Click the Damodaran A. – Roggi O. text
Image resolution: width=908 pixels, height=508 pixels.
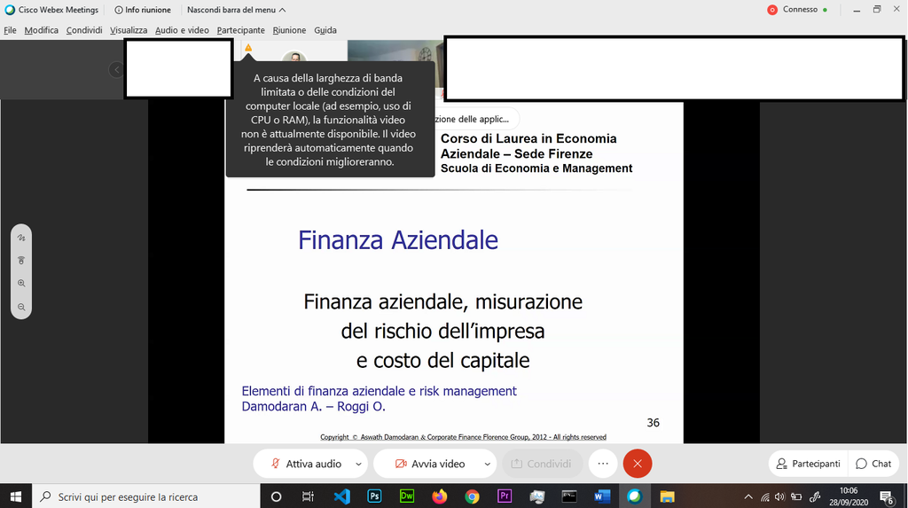313,407
